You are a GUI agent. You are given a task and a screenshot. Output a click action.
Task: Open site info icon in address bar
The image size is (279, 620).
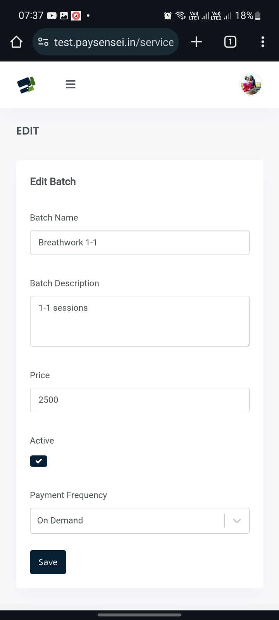pos(43,42)
